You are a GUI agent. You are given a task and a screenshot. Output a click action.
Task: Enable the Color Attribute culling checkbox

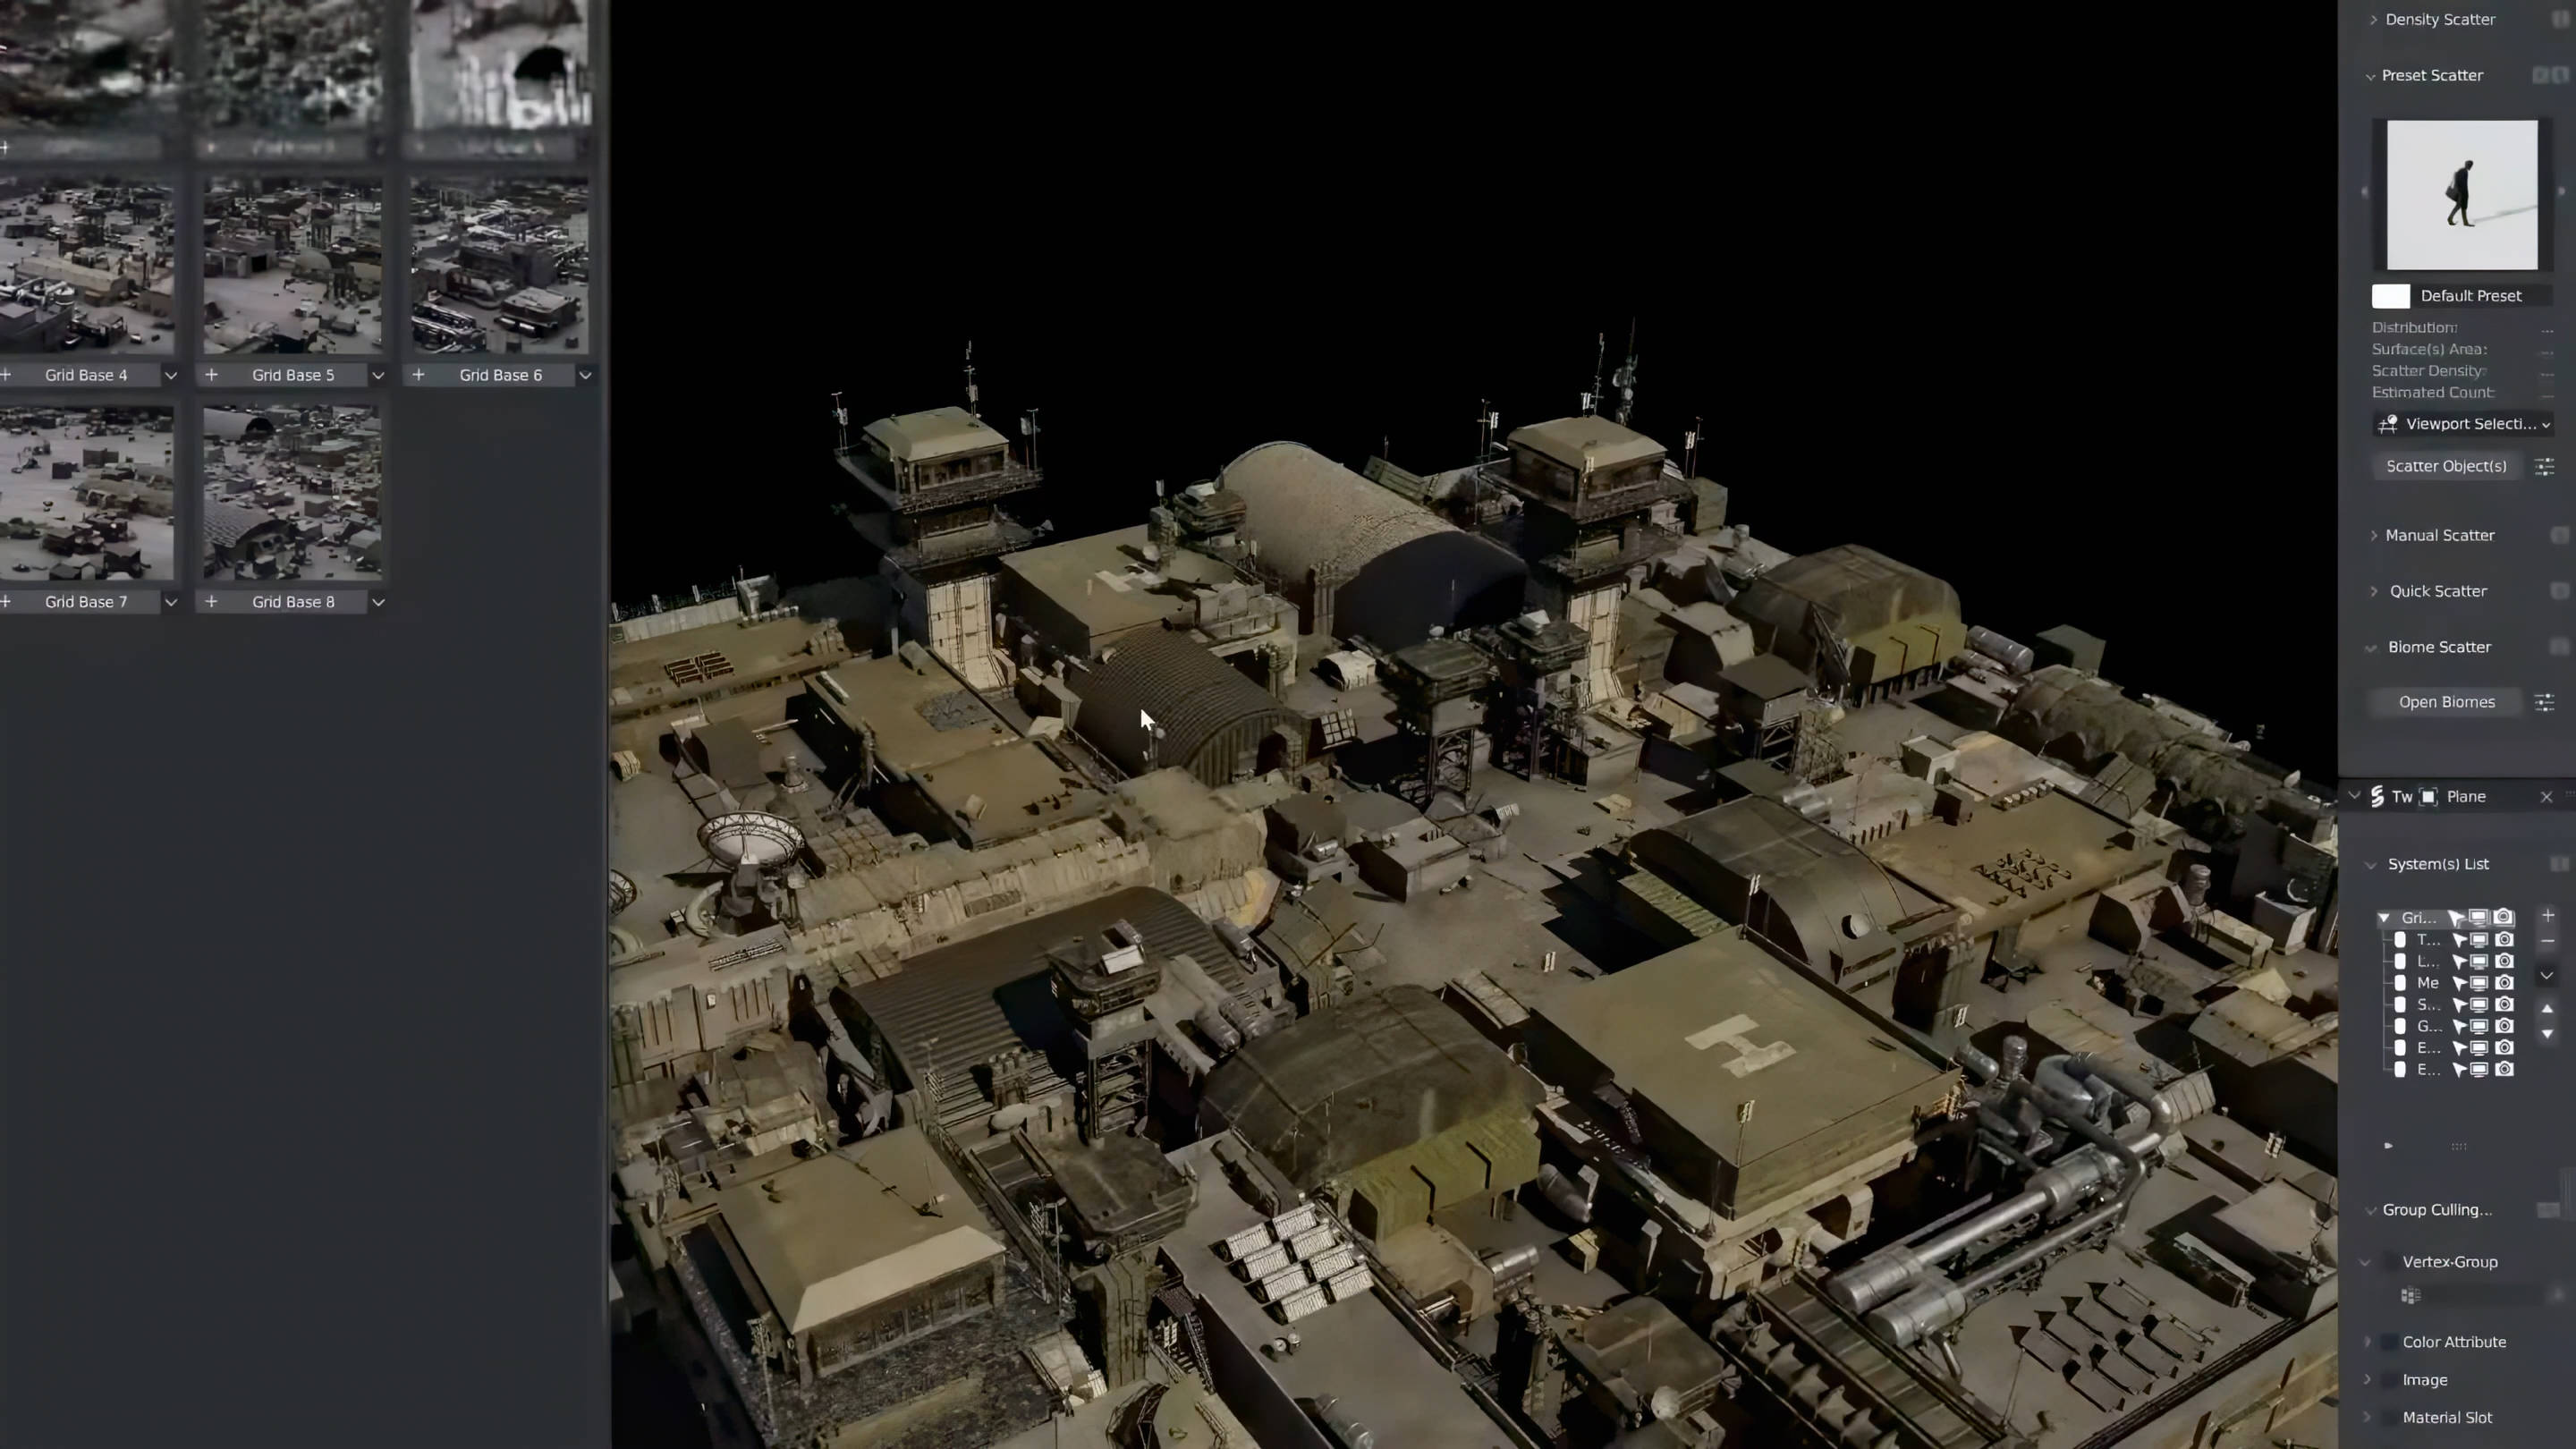click(2389, 1342)
